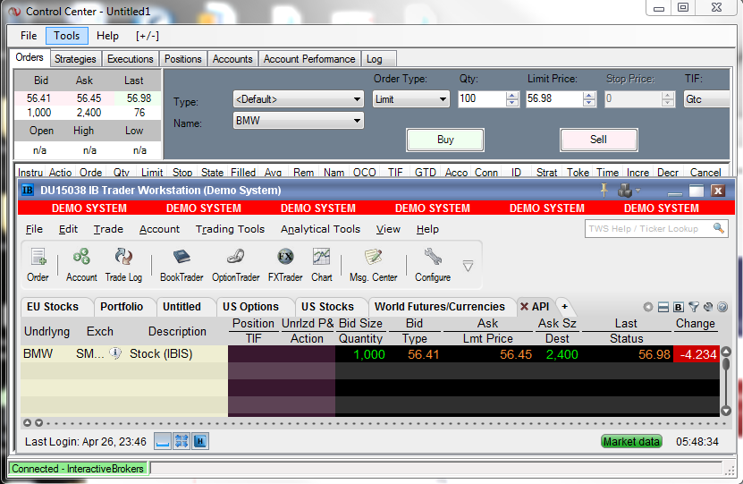
Task: Click the Connected - InteractiveBrokers status
Action: click(x=78, y=469)
